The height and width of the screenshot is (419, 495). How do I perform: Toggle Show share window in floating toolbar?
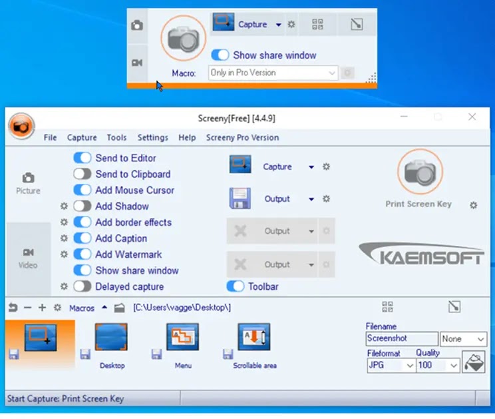pos(220,55)
